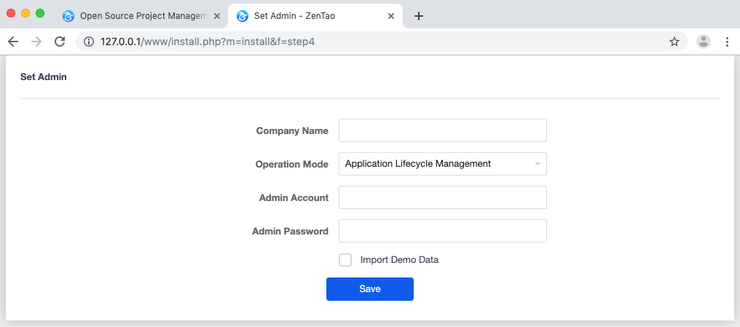Click the browser back arrow
This screenshot has height=327, width=740.
coord(12,42)
